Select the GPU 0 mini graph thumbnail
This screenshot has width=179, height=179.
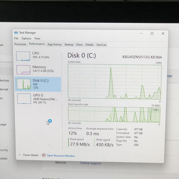click(24, 99)
